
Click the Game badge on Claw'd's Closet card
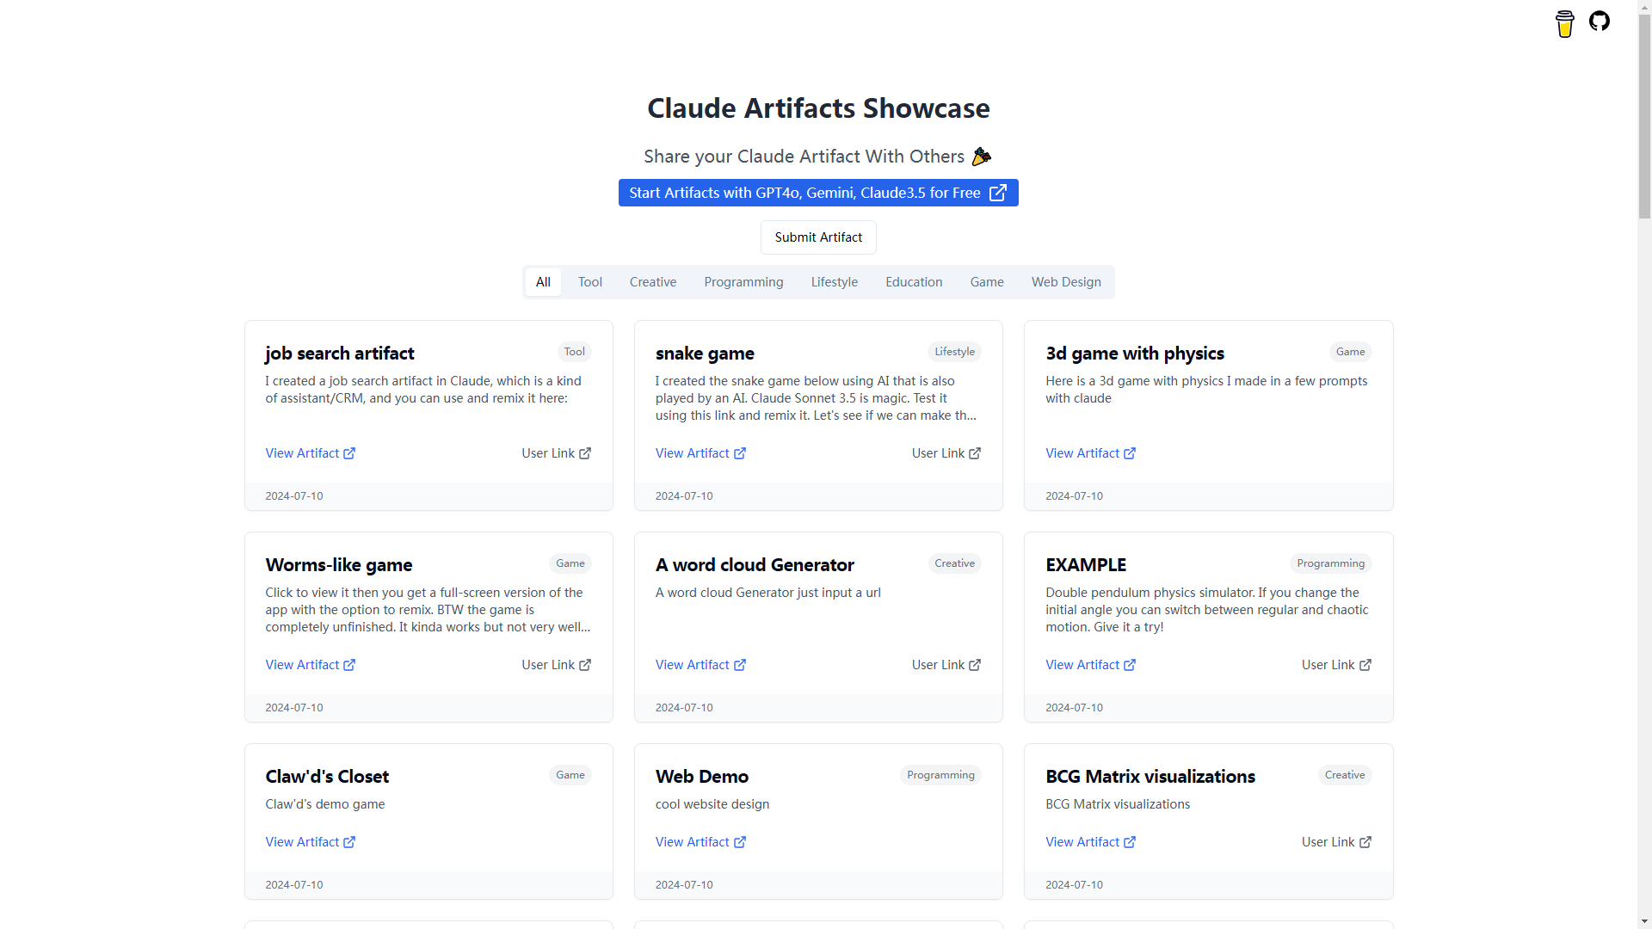point(570,775)
